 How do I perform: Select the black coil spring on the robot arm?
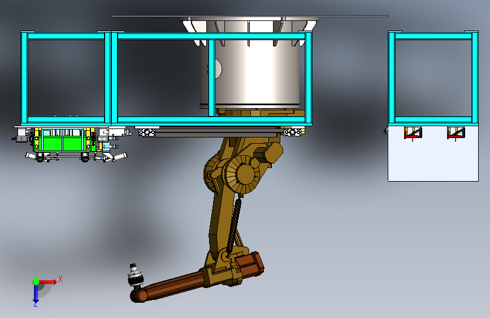point(234,226)
